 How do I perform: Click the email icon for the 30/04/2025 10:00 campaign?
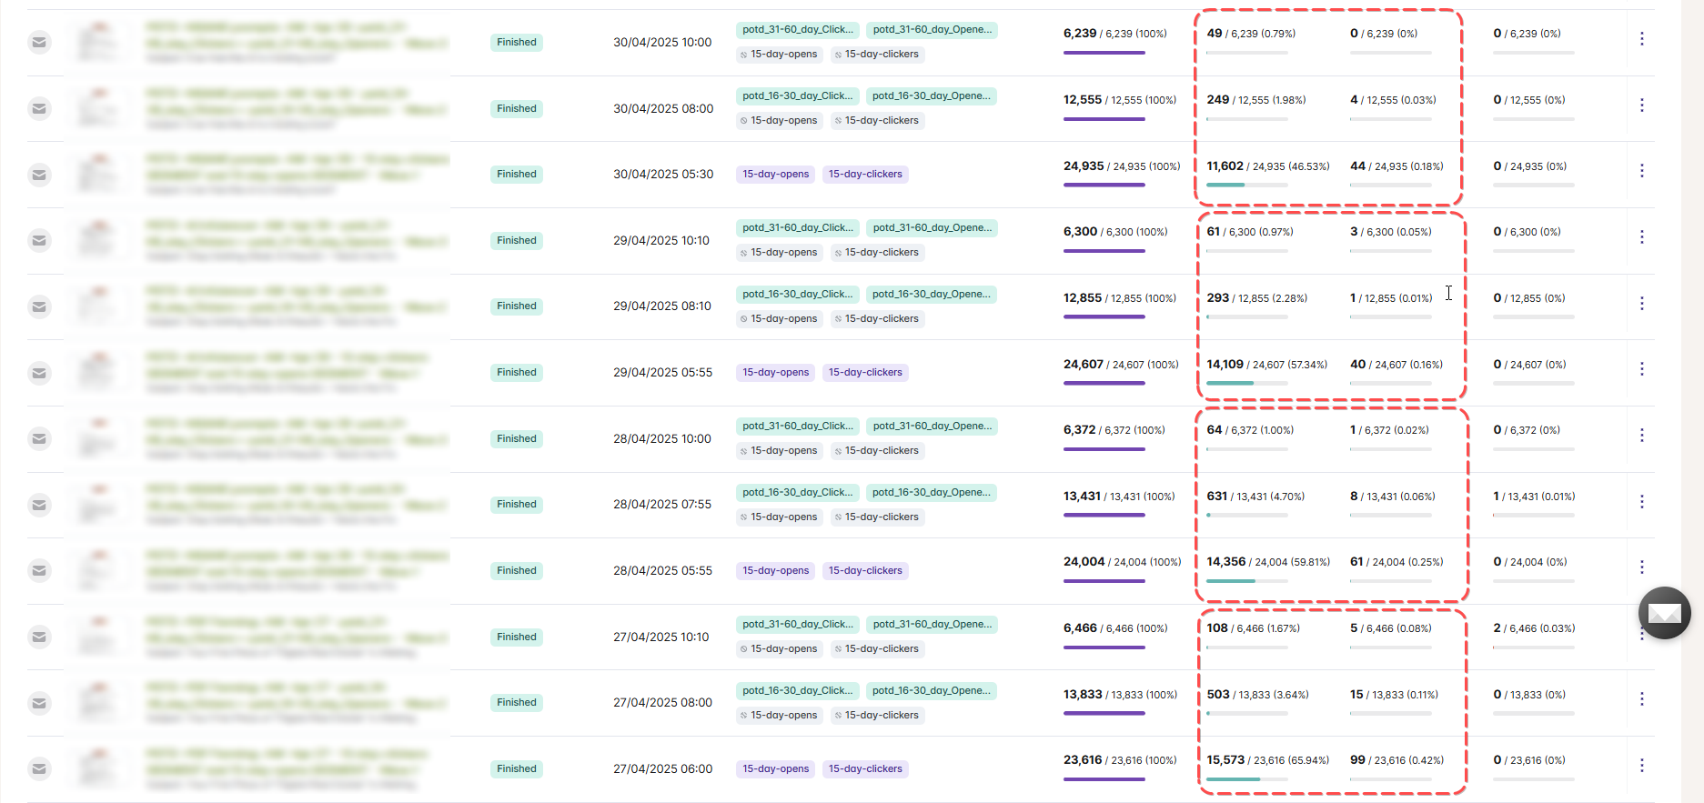point(39,42)
